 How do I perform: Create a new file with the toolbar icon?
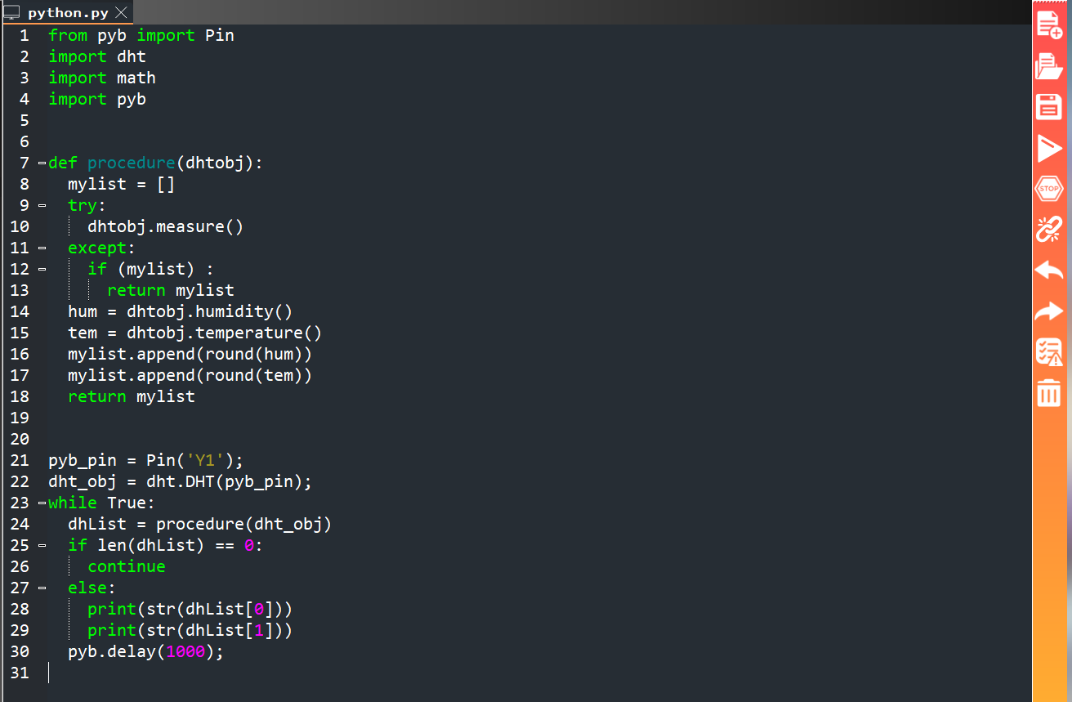pyautogui.click(x=1049, y=25)
